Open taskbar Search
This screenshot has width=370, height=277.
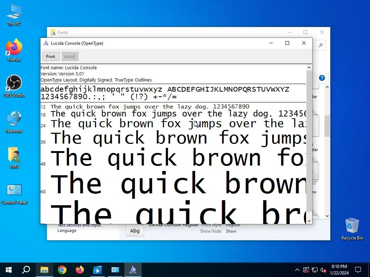tap(26, 270)
